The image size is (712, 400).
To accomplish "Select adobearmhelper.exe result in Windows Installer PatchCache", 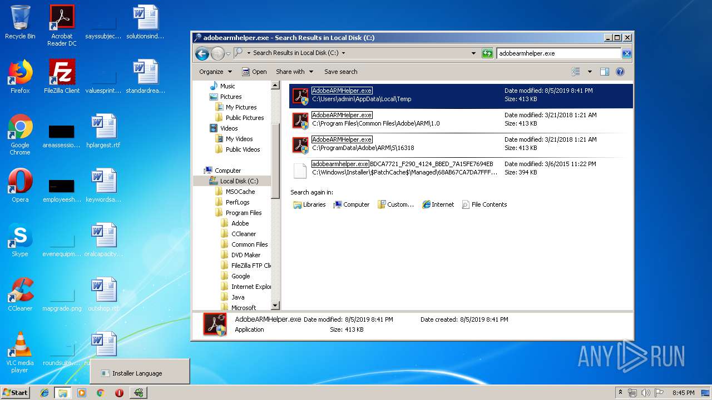I will (x=461, y=169).
